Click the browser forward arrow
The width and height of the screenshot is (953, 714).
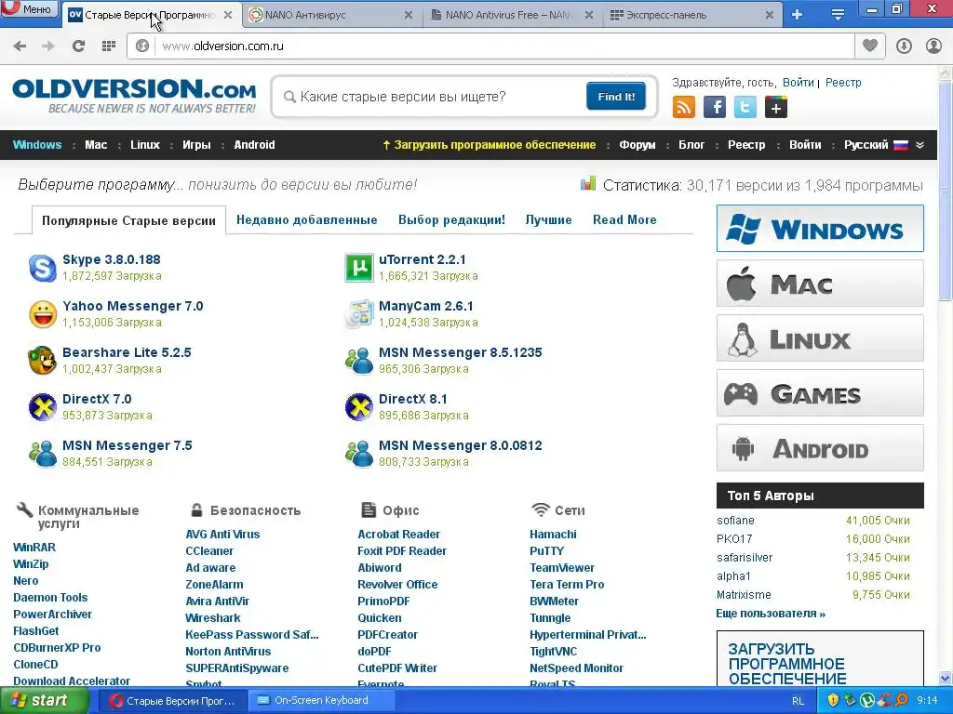tap(48, 46)
